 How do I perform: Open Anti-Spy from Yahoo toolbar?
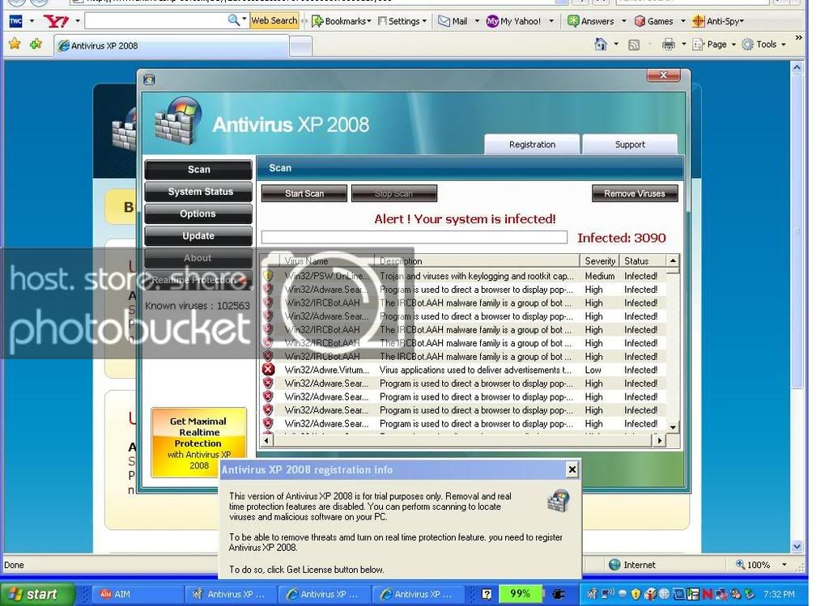[718, 21]
